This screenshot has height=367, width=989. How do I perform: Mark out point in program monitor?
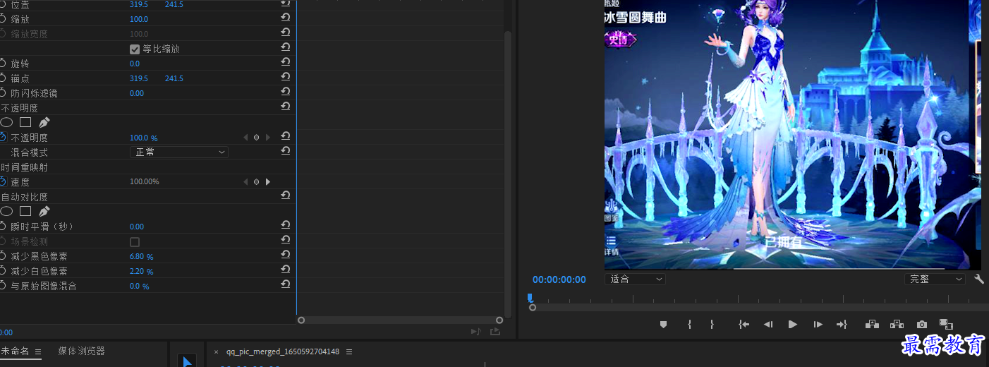pos(712,325)
